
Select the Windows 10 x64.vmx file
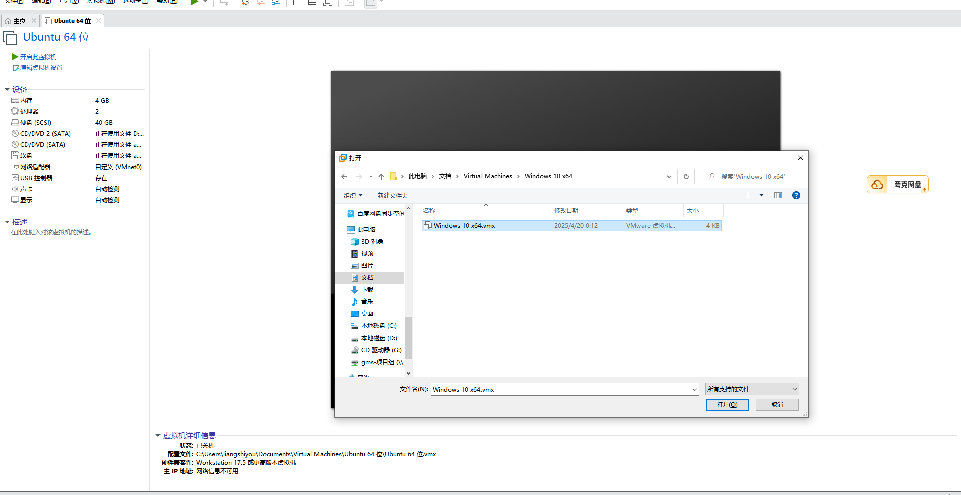tap(572, 226)
